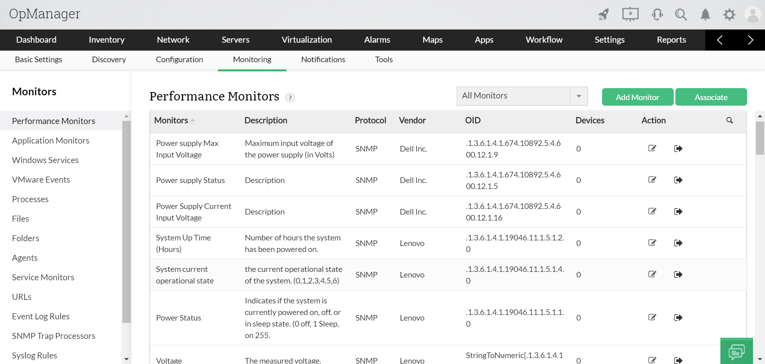
Task: Open the Alarms main menu
Action: [377, 40]
